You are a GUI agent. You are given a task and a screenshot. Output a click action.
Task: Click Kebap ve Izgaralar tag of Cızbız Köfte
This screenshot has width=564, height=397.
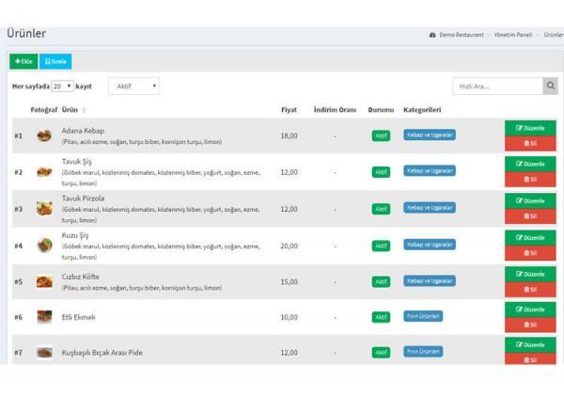(430, 280)
